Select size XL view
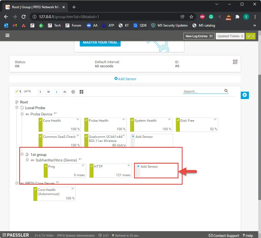This screenshot has width=261, height=238. (x=65, y=92)
